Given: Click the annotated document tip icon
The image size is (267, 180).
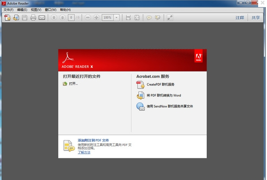Looking at the screenshot, I should point(69,145).
